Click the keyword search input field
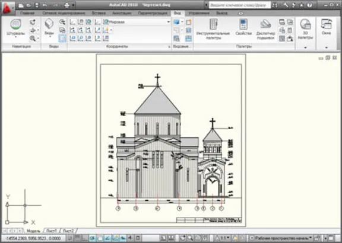Viewport: 342px width, 243px height. tap(239, 5)
